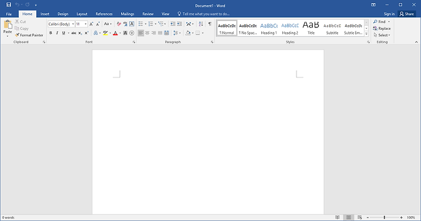The width and height of the screenshot is (421, 221).
Task: Switch to Read Mode in status bar
Action: pyautogui.click(x=337, y=218)
